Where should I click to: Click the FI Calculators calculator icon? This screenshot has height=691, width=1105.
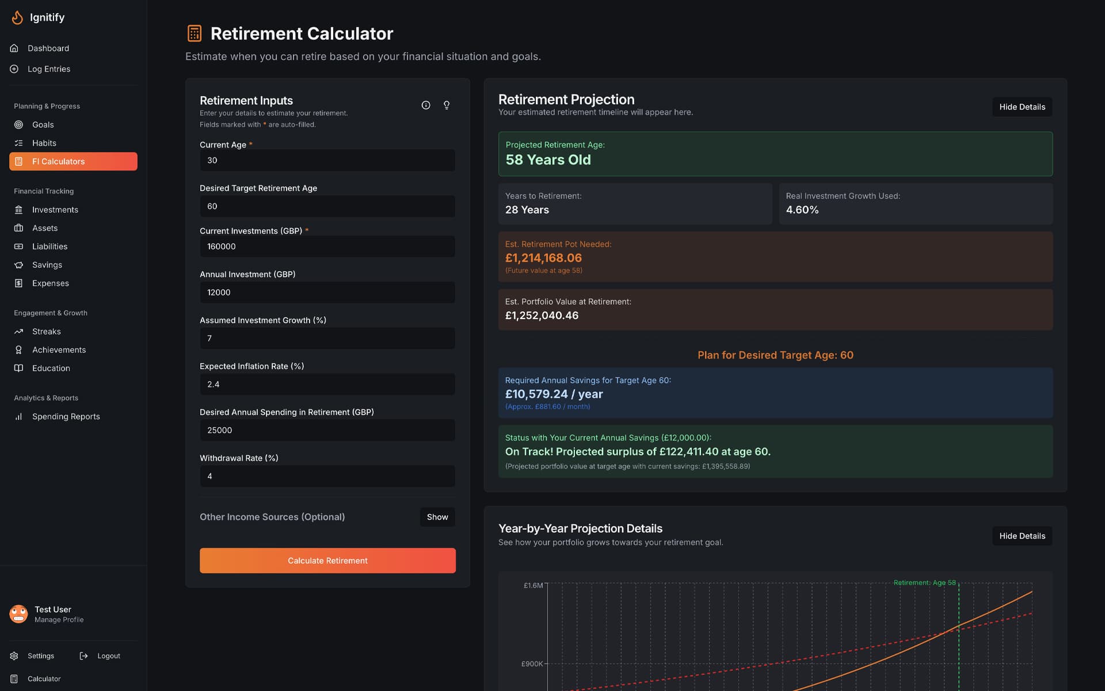click(18, 161)
